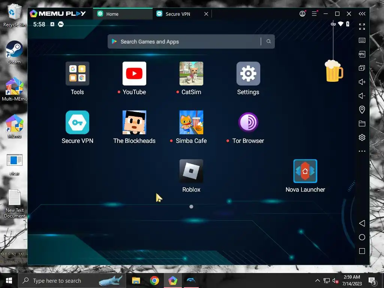Image resolution: width=384 pixels, height=288 pixels.
Task: Open the MEmu hamburger menu
Action: 314,14
